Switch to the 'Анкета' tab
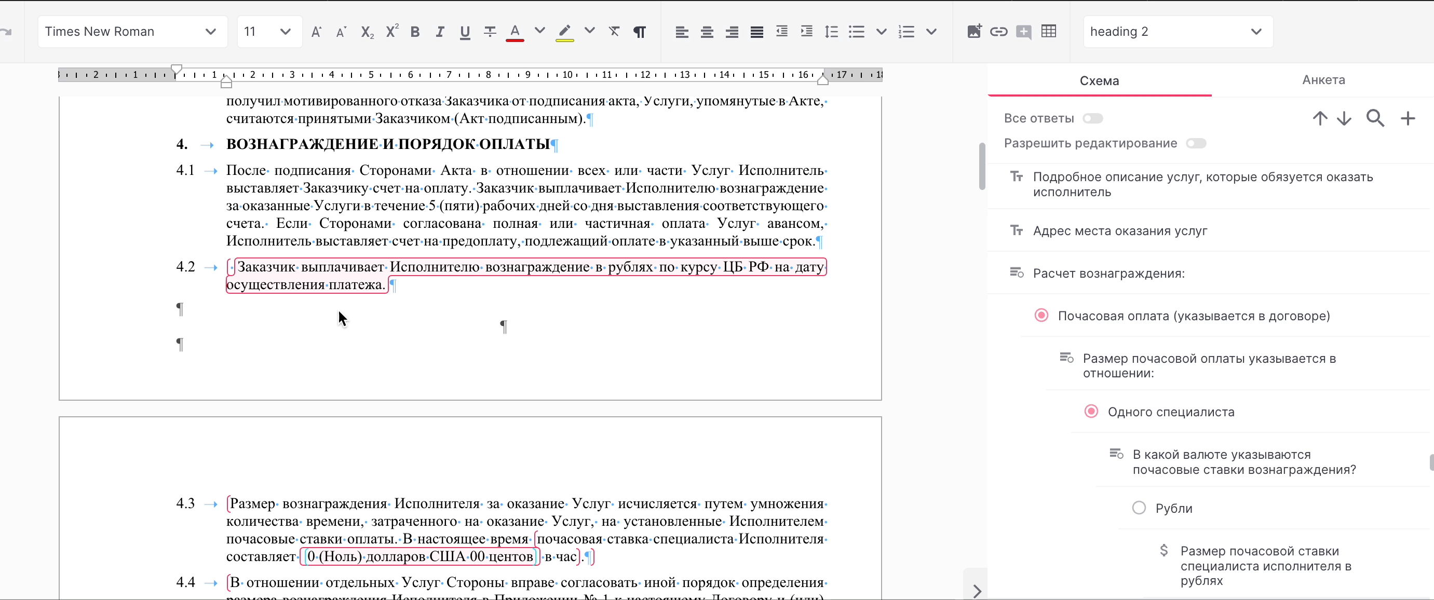Screen dimensions: 1434x600 coord(1323,80)
